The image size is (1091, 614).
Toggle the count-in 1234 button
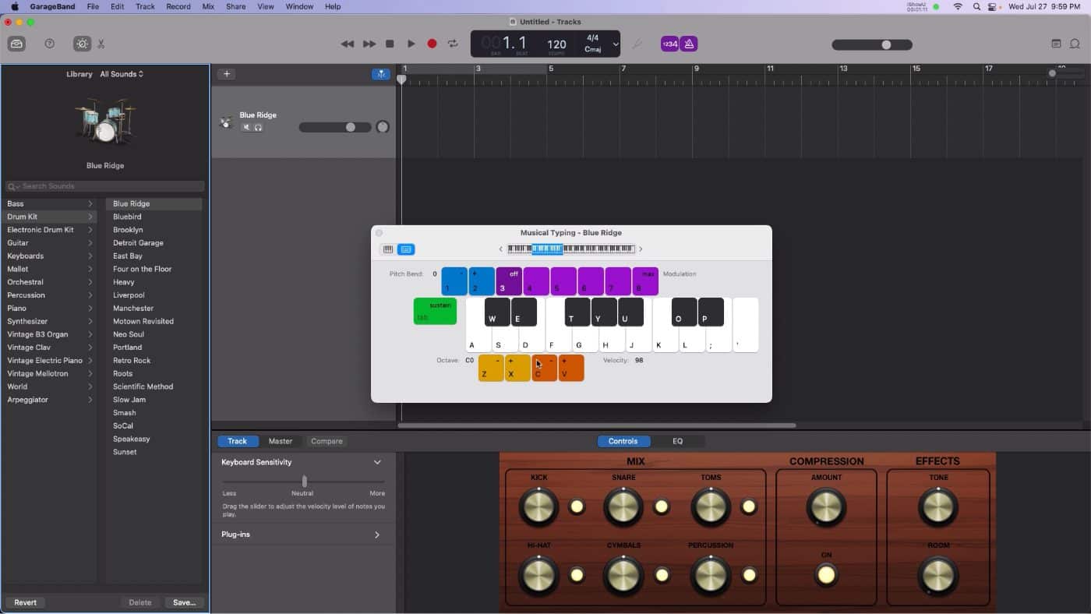click(x=669, y=44)
